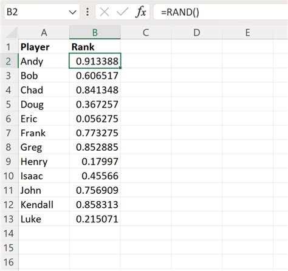Click the cell with value 0.852885

coord(95,147)
